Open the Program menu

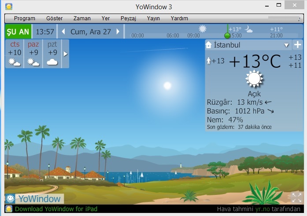[25, 18]
